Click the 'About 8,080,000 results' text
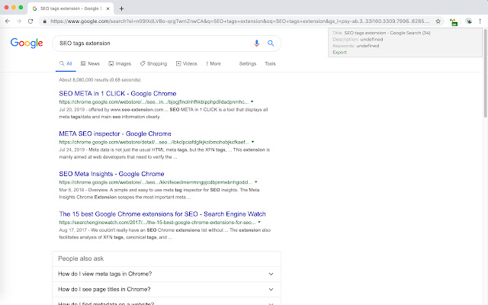 100,79
